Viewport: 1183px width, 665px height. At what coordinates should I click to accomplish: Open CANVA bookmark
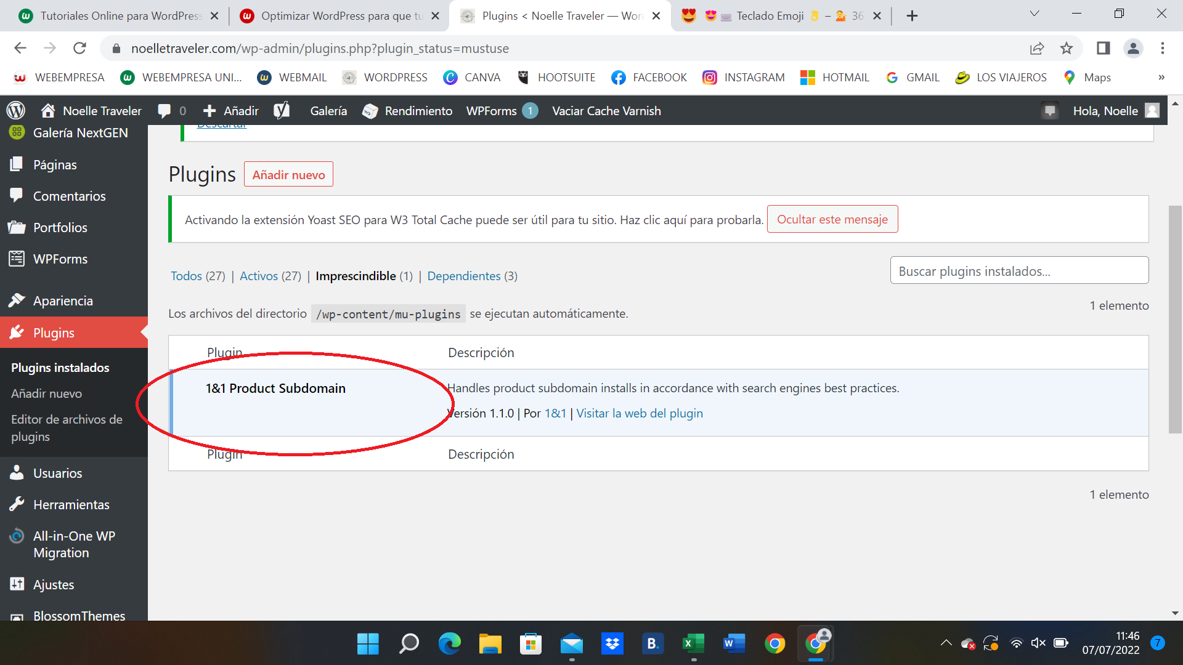[471, 77]
